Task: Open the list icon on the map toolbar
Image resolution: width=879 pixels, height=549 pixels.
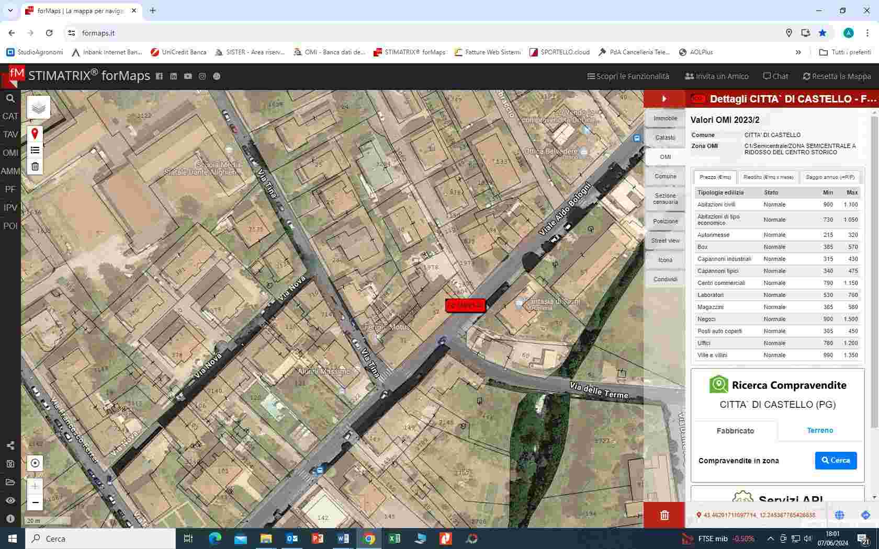Action: point(35,151)
